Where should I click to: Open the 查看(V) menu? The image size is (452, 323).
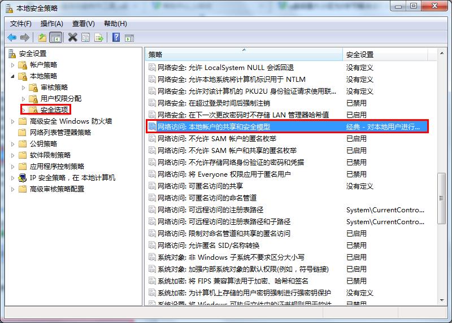tap(83, 24)
